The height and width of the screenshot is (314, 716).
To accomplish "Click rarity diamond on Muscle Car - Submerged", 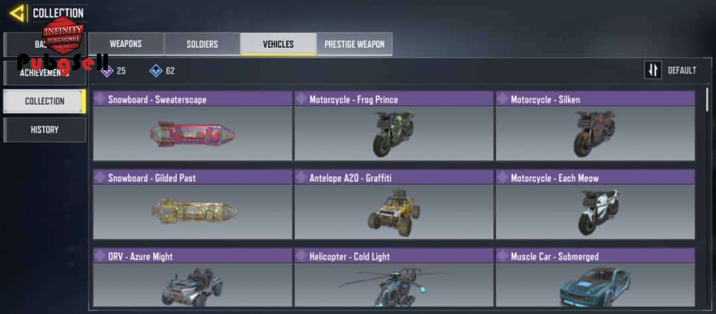I will (503, 256).
